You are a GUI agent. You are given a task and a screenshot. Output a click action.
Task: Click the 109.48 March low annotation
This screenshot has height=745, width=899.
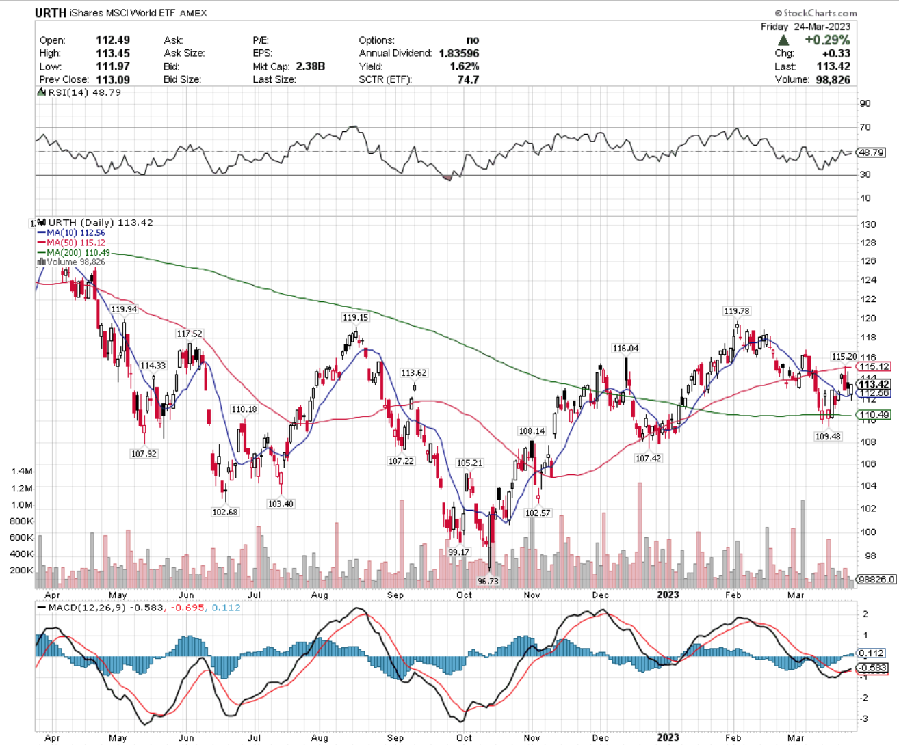(x=828, y=436)
